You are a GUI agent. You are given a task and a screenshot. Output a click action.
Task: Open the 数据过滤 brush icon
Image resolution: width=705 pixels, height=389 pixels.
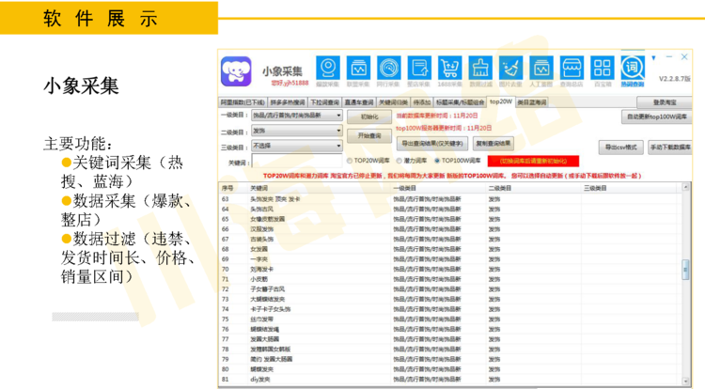pyautogui.click(x=480, y=69)
